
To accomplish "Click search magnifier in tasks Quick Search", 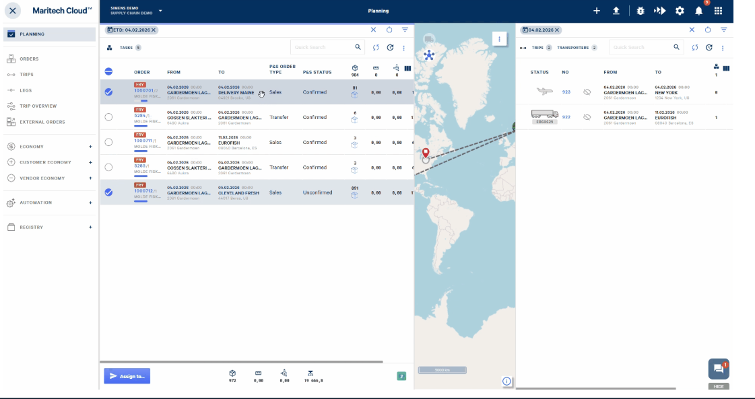I will (358, 47).
